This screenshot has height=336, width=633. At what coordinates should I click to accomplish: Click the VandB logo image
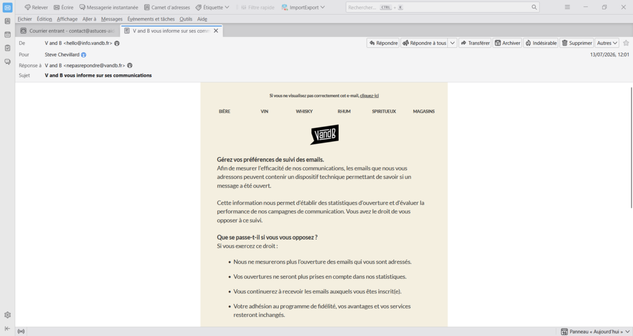[x=324, y=134]
